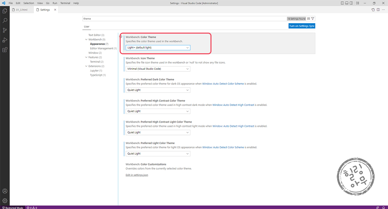Screen dimensions: 388x209
Task: Open the Selection menu
Action: pyautogui.click(x=29, y=3)
